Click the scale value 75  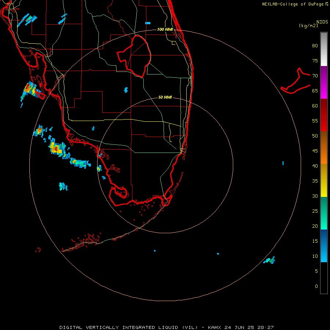click(x=315, y=60)
